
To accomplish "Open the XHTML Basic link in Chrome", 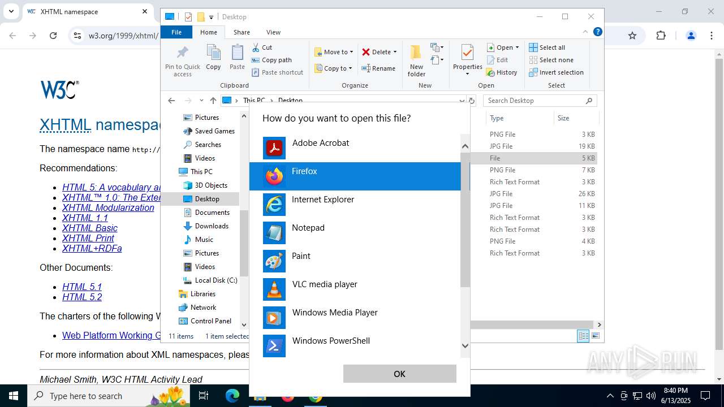I will coord(90,228).
